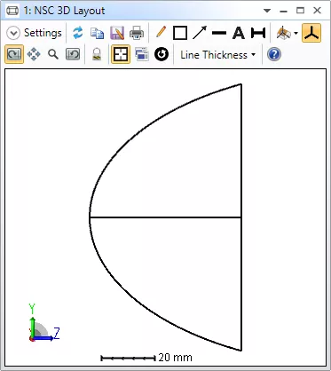Open the Line Thickness dropdown
The width and height of the screenshot is (331, 371).
[218, 55]
